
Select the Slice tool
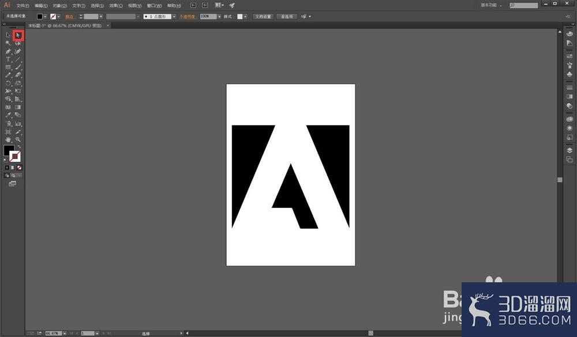coord(18,131)
